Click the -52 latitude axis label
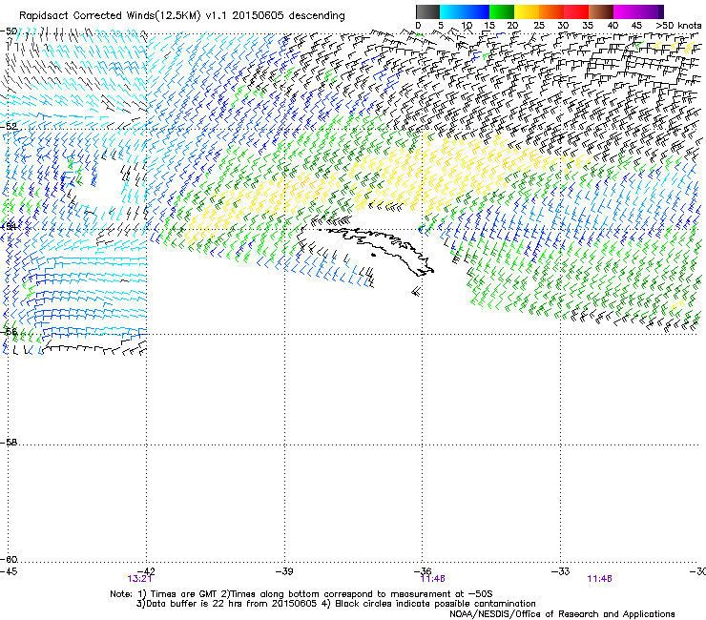Image resolution: width=706 pixels, height=620 pixels. (9, 127)
